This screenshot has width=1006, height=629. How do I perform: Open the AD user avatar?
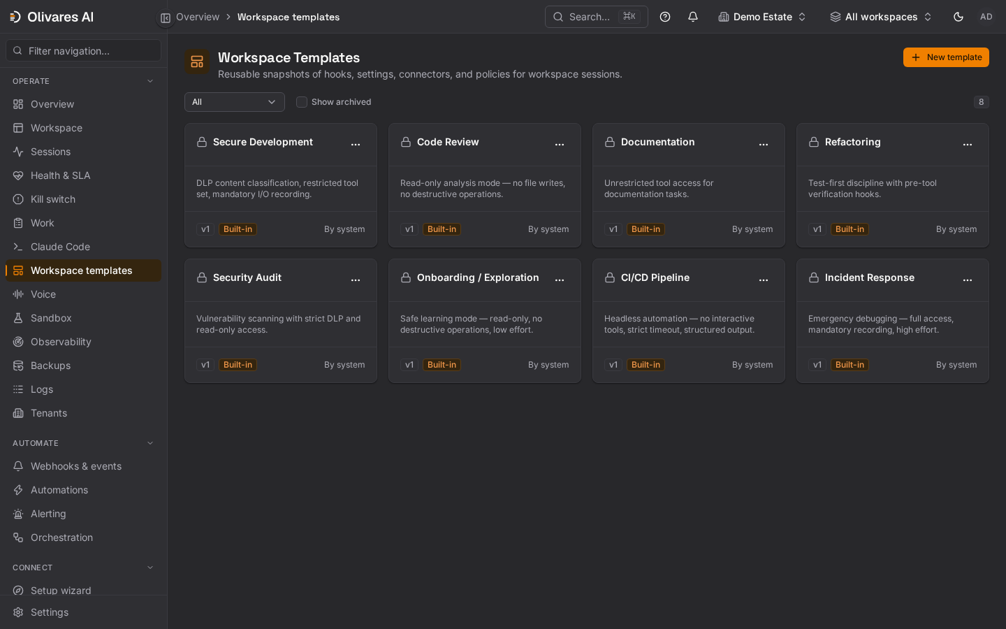pos(986,17)
